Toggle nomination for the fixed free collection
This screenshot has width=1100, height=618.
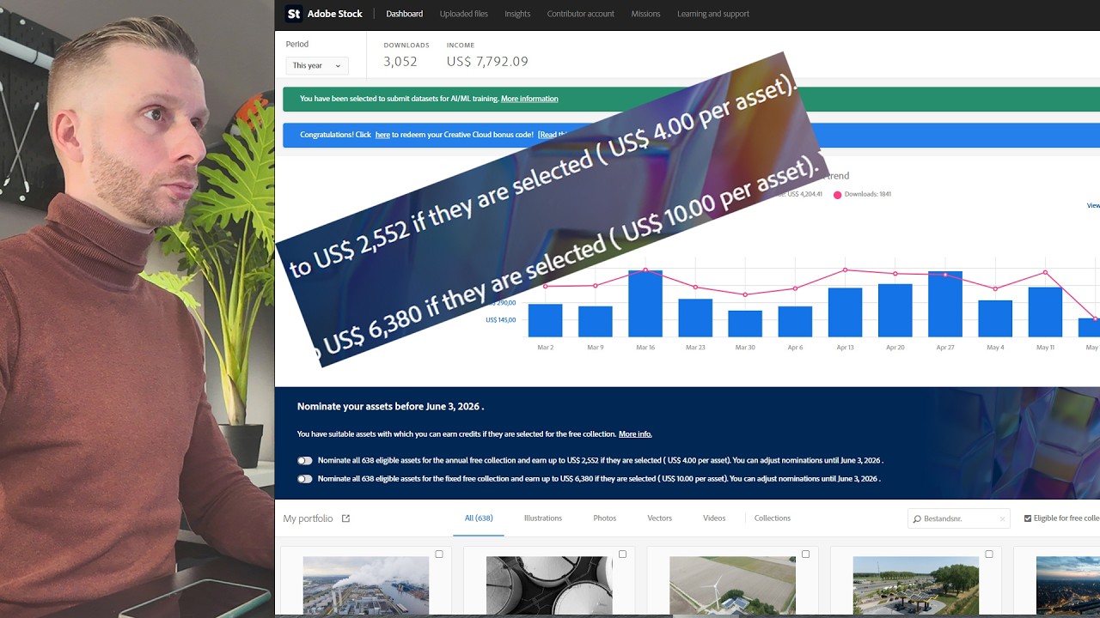(305, 479)
